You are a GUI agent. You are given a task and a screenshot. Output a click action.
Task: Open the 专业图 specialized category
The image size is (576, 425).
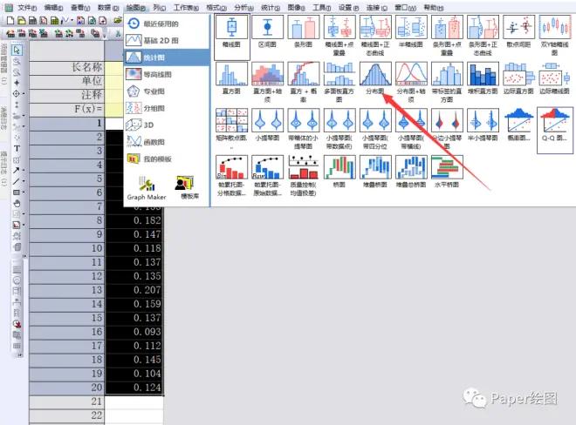[x=168, y=91]
